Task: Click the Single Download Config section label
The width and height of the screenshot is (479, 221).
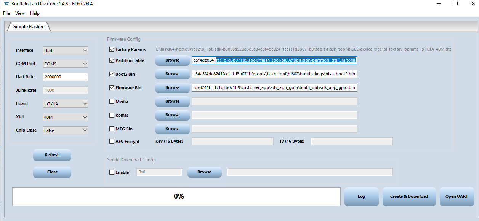Action: point(131,160)
